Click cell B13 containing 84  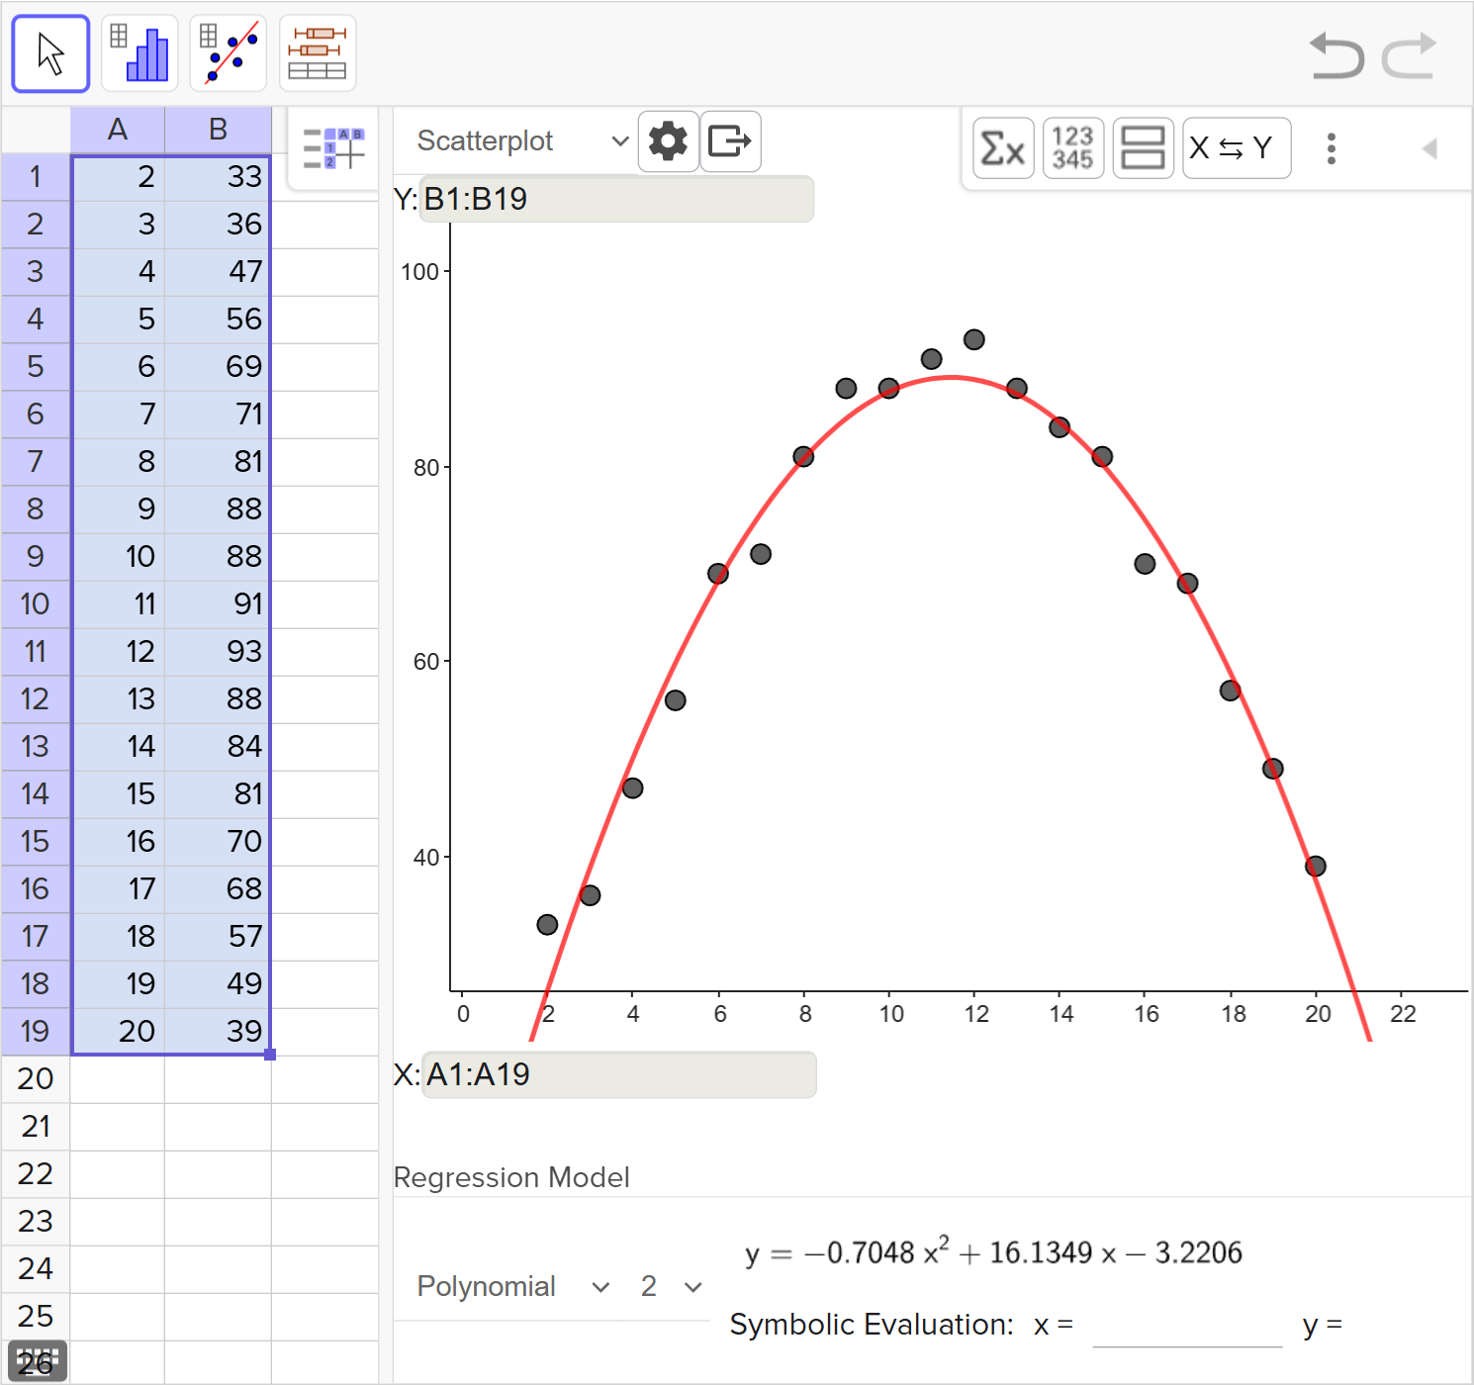[x=218, y=747]
